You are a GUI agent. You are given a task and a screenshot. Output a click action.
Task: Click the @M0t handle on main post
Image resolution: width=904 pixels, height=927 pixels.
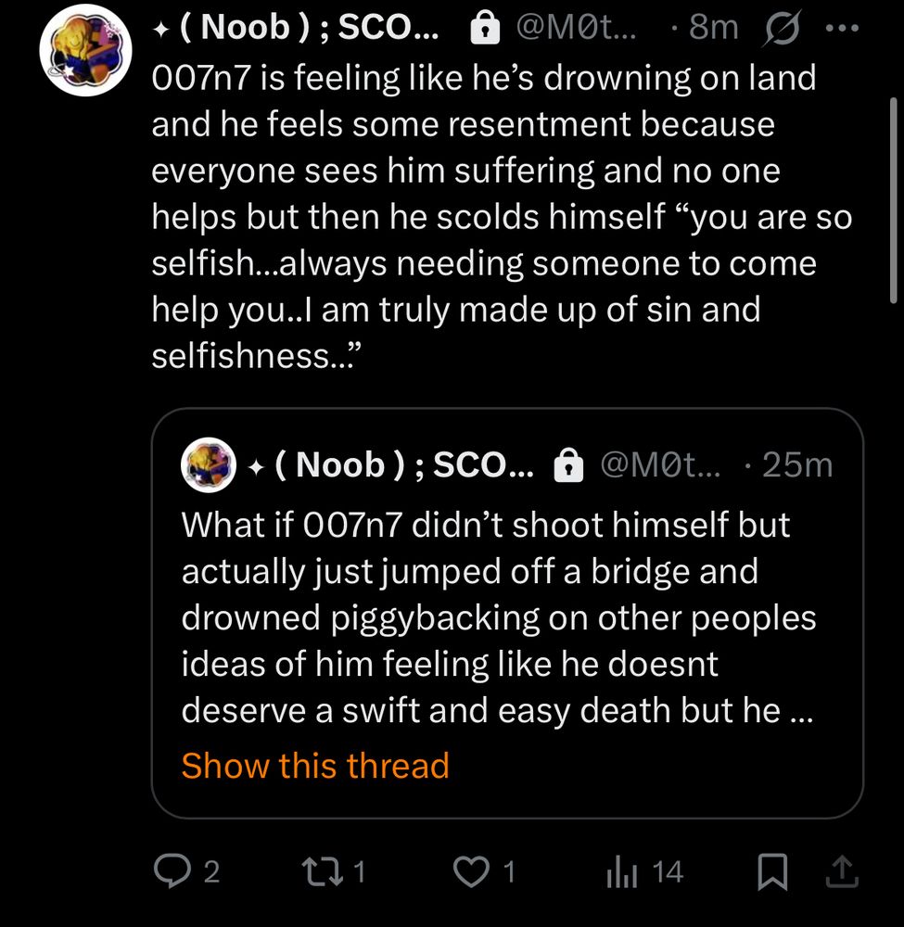coord(577,29)
